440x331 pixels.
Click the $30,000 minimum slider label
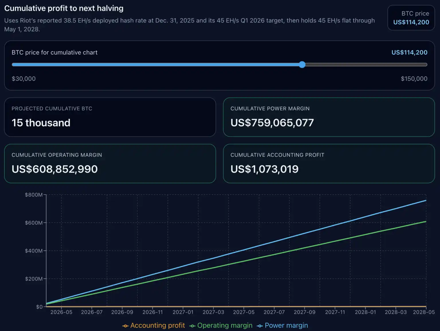[x=23, y=79]
